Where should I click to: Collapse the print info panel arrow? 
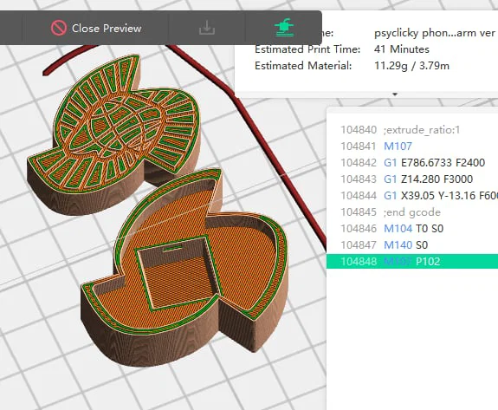[x=395, y=94]
